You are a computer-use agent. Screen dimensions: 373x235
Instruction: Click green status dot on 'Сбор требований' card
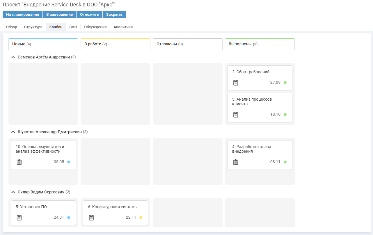pos(285,83)
